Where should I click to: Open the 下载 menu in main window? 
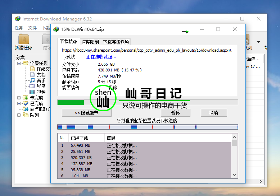tap(46, 28)
